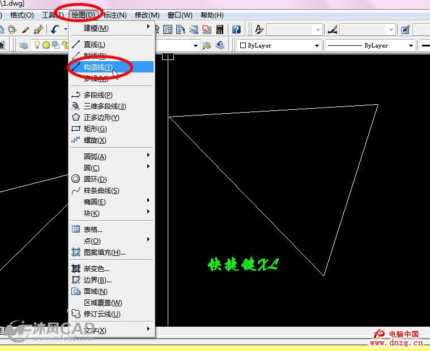Expand the 点(O) point submenu

[112, 241]
